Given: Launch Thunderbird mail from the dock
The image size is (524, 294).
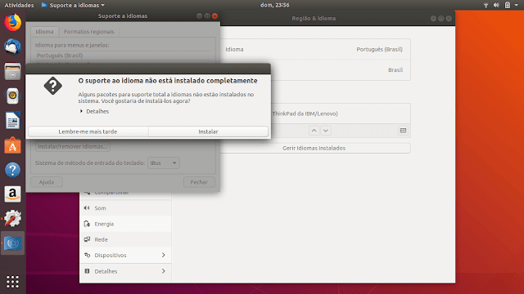Looking at the screenshot, I should [13, 47].
